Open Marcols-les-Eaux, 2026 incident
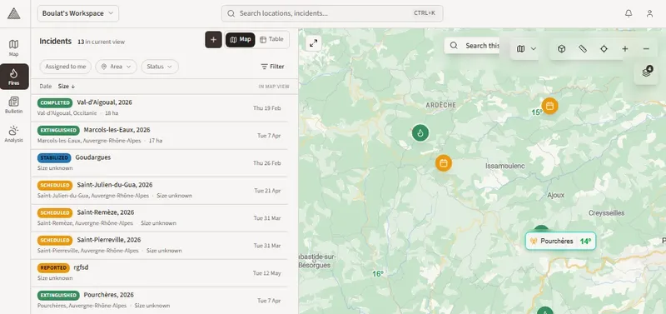 159,136
